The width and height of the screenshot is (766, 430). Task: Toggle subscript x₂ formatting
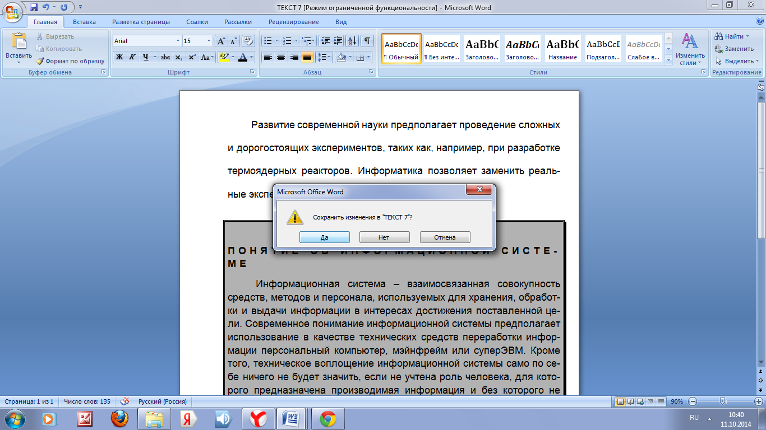(x=178, y=57)
